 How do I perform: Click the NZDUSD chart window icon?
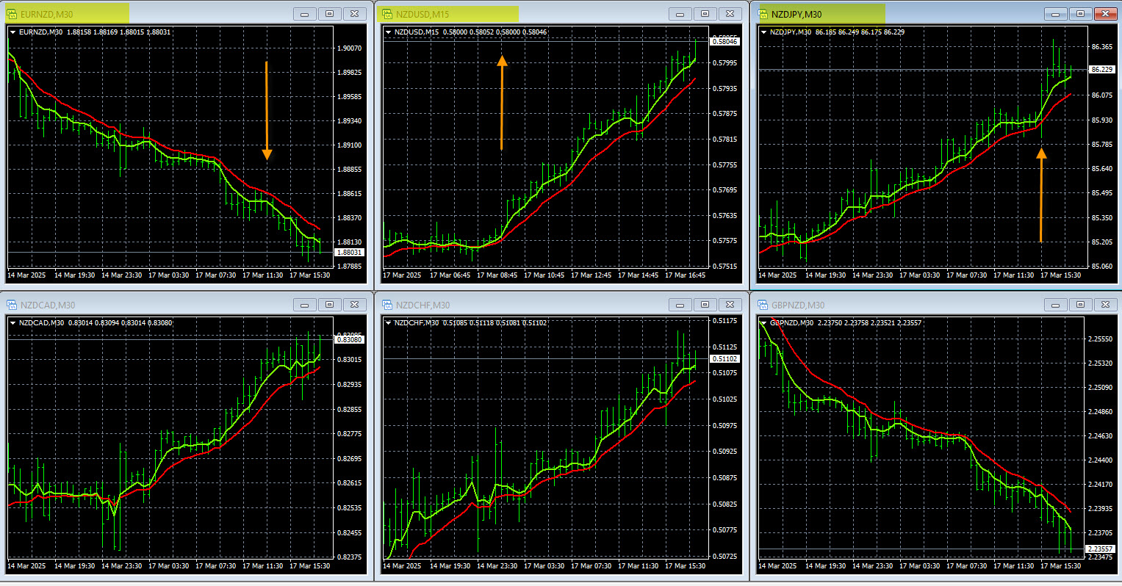click(x=387, y=14)
